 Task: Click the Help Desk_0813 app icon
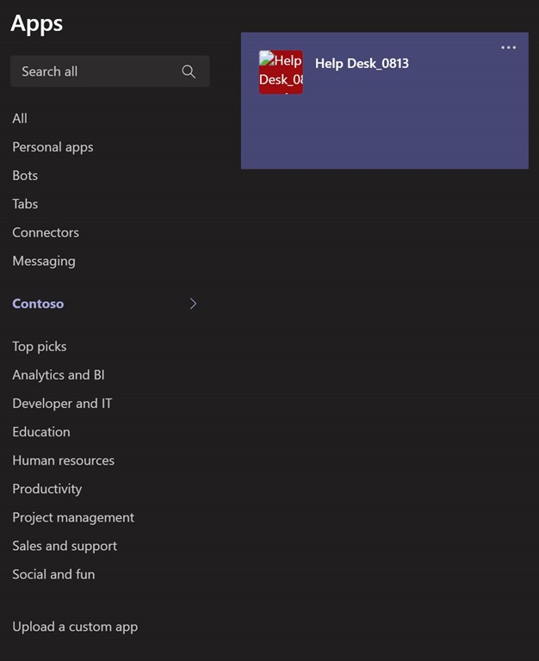tap(281, 72)
